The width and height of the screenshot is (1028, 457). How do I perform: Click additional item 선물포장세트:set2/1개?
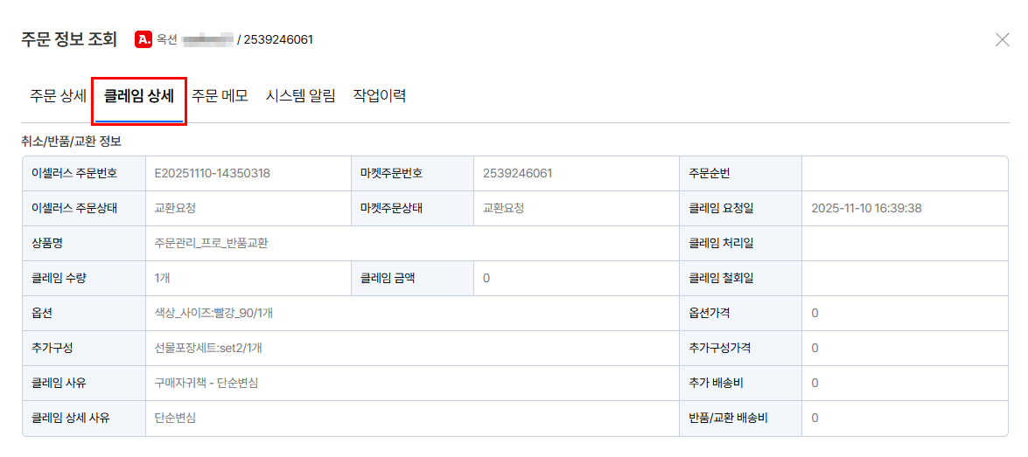[208, 348]
